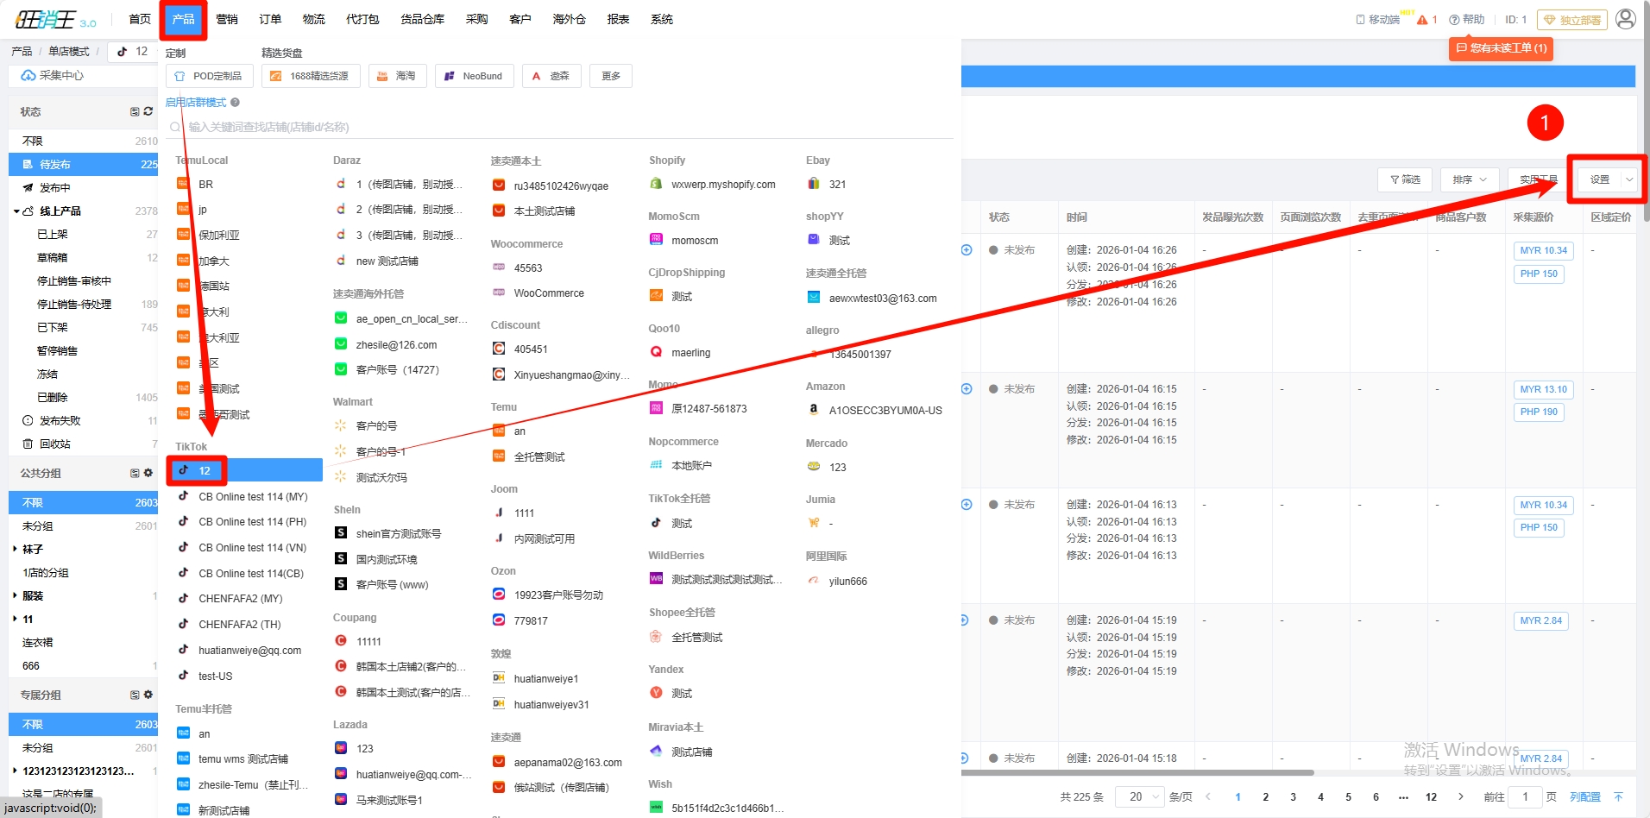Viewport: 1650px width, 818px height.
Task: Click the help question mark next to 启用店群模式
Action: (235, 103)
